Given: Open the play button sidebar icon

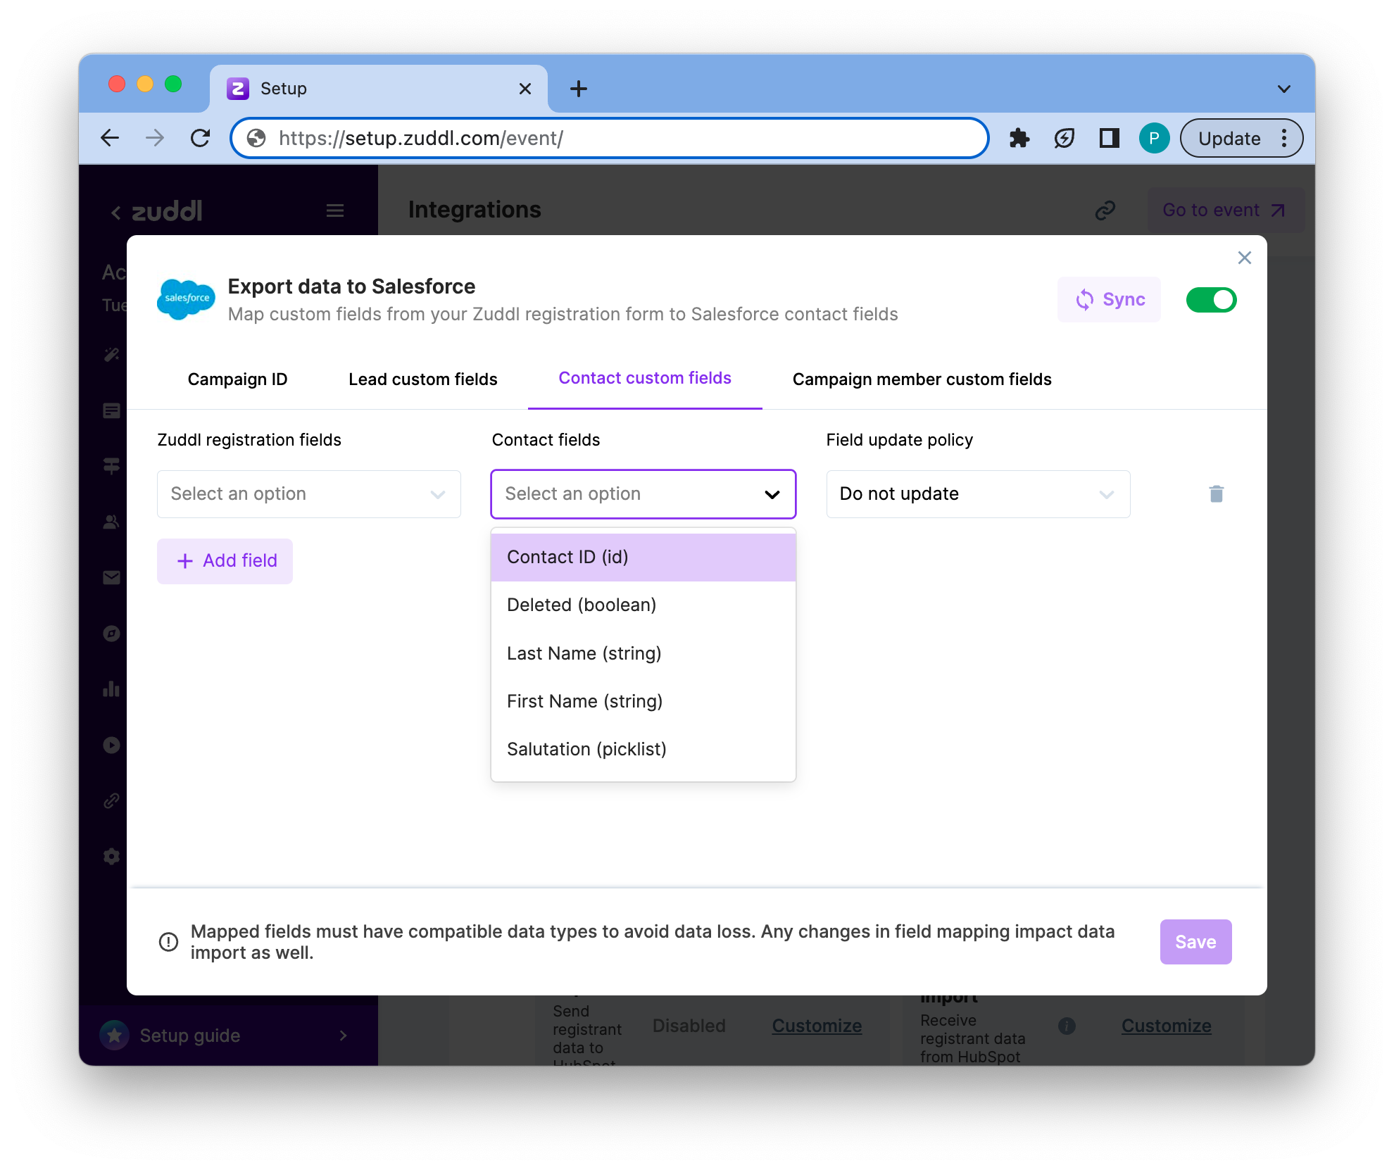Looking at the screenshot, I should coord(111,745).
